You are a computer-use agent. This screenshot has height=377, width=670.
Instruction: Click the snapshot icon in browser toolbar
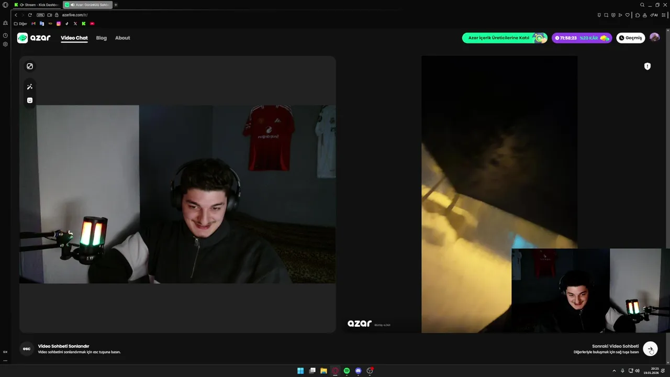(606, 15)
